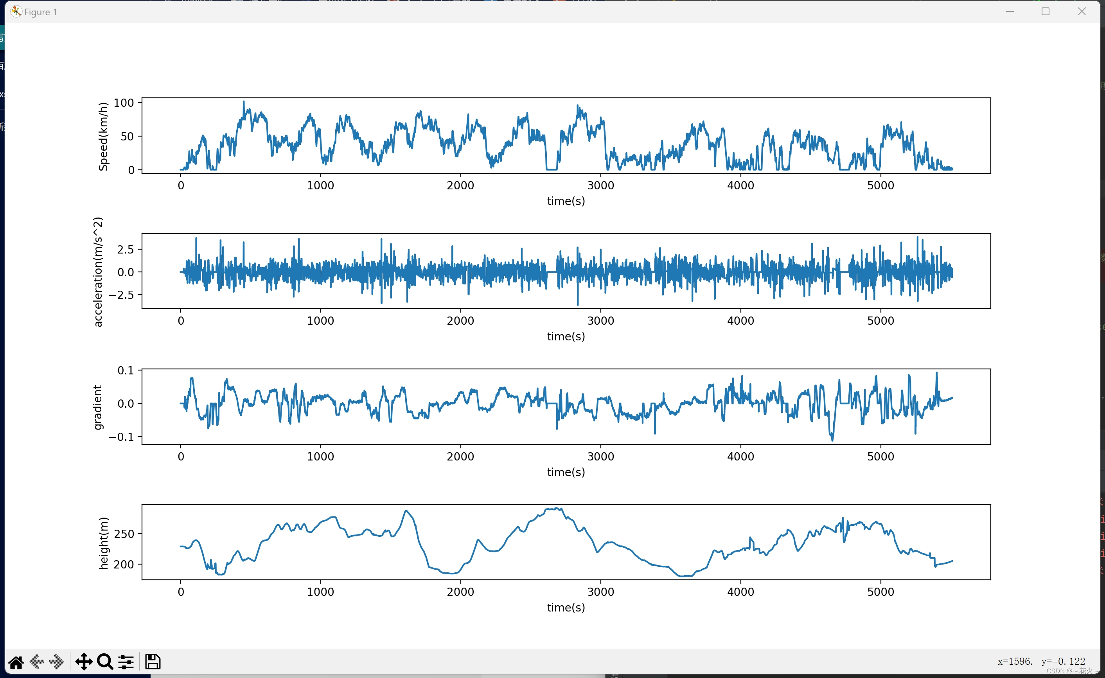The image size is (1105, 678).
Task: Click inside the height(m) plot
Action: [566, 542]
